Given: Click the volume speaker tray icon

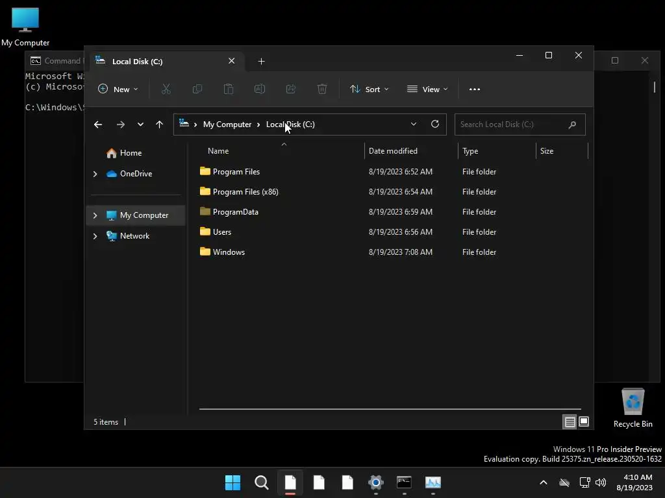Looking at the screenshot, I should click(x=601, y=482).
